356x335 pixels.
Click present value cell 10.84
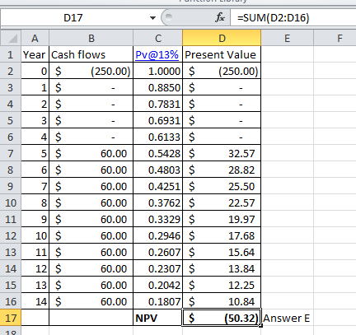tap(222, 301)
